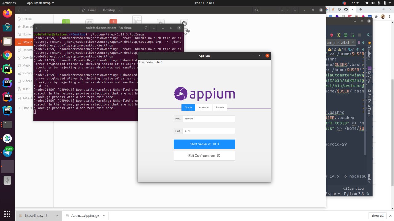Click the search icon in Files
Viewport: 394px width, 221px height.
click(x=257, y=10)
